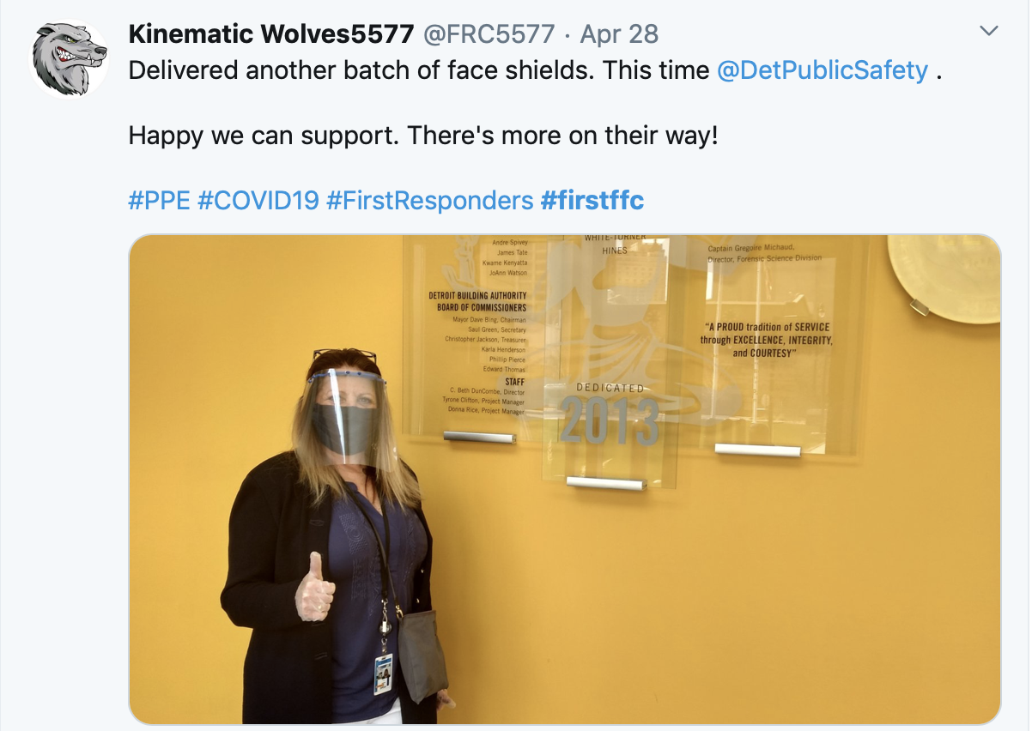Viewport: 1032px width, 731px height.
Task: Open the Kinematic Wolves wolf avatar
Action: click(70, 57)
